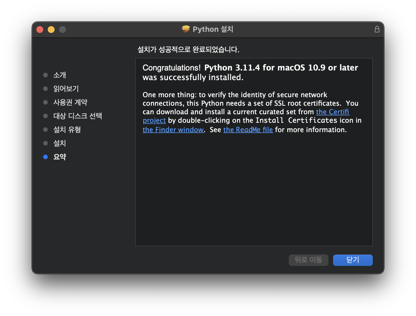416x316 pixels.
Task: Select the 대상 디스크 선택 step
Action: (78, 116)
